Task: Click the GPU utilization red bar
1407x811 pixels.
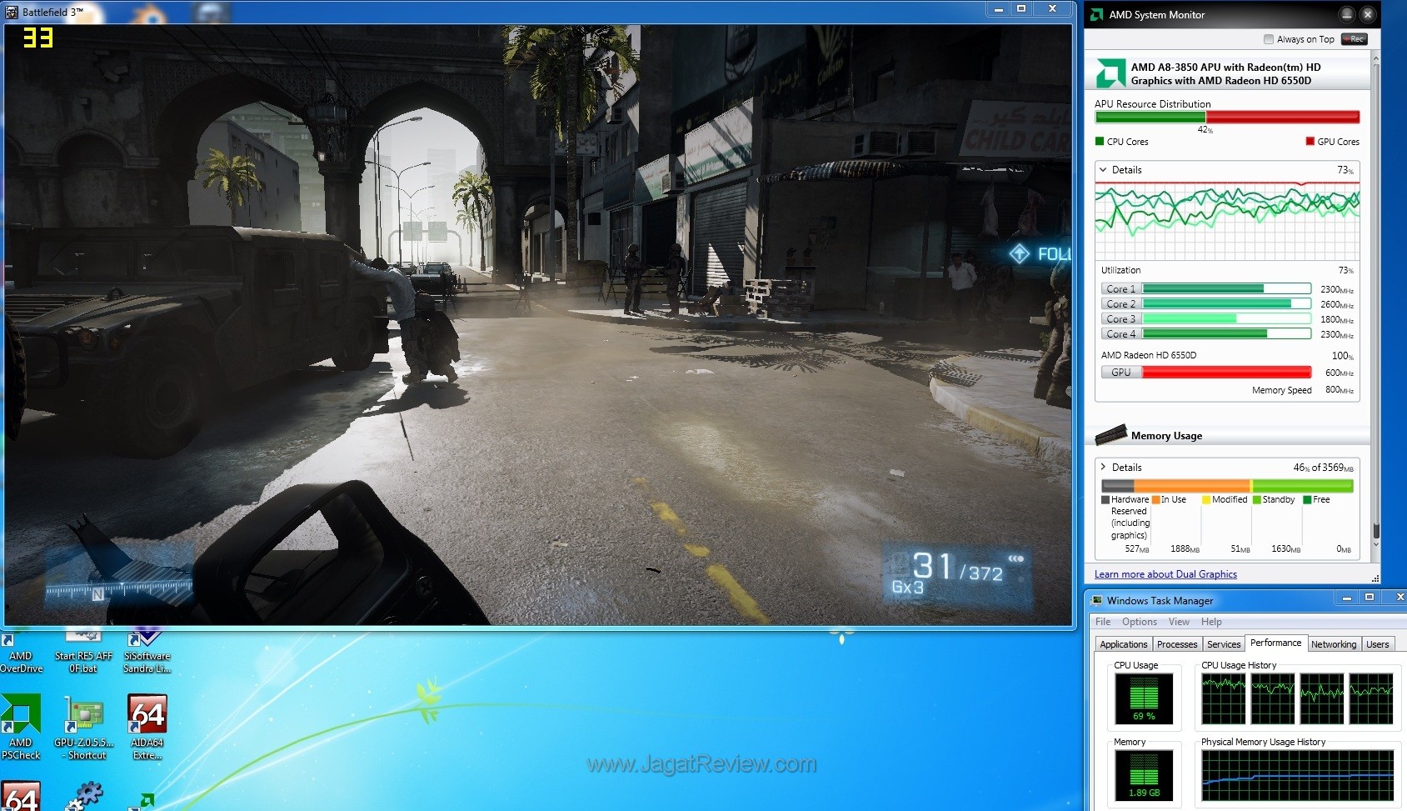Action: (x=1226, y=373)
